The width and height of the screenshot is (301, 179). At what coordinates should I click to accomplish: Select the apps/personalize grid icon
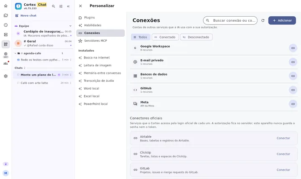[x=6, y=44]
